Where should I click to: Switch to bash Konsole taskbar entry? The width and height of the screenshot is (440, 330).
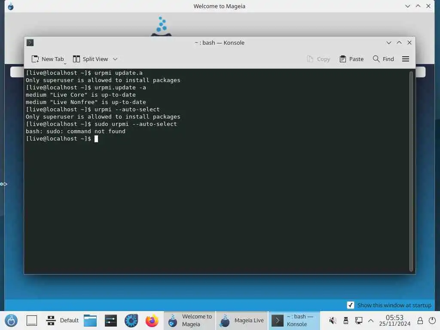tap(294, 321)
